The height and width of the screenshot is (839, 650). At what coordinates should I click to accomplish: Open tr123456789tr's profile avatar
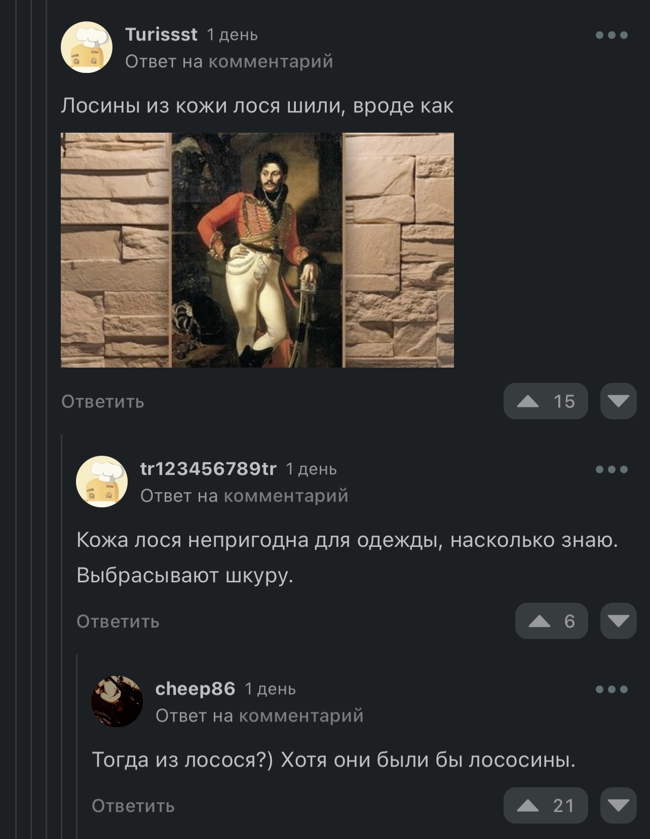(102, 482)
